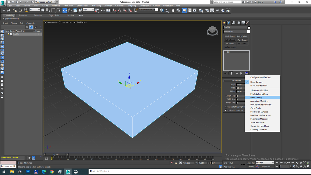This screenshot has height=175, width=311.
Task: Toggle the Auto Key animation mode
Action: [x=251, y=163]
